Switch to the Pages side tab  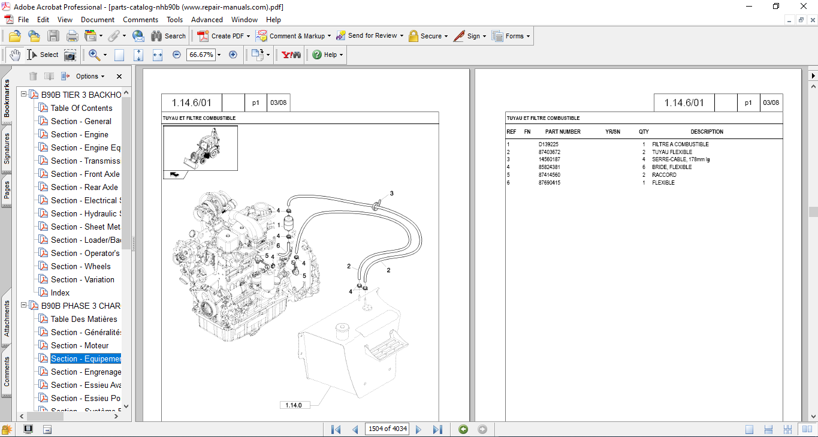tap(7, 191)
